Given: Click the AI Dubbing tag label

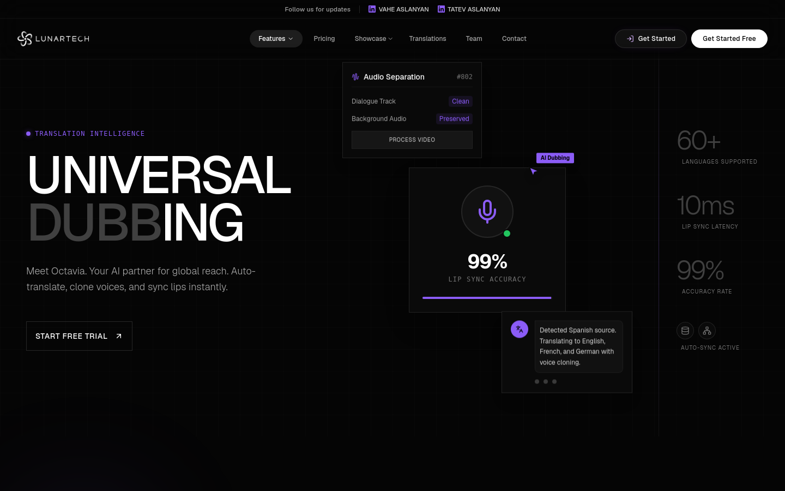Looking at the screenshot, I should click(x=555, y=158).
